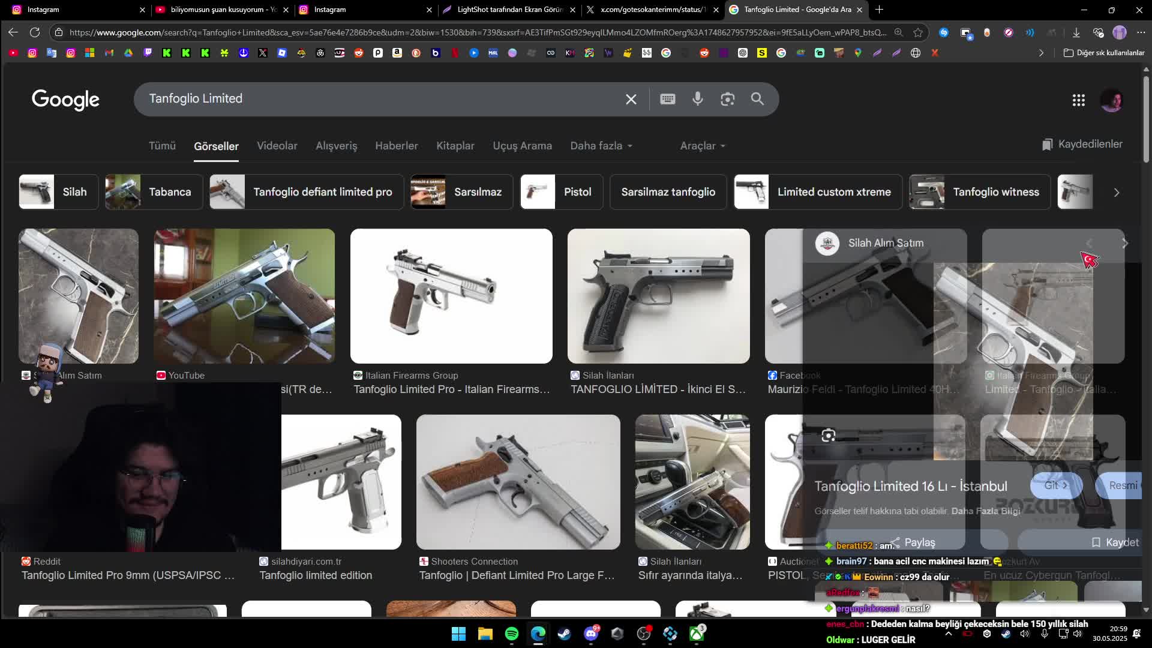Image resolution: width=1152 pixels, height=648 pixels.
Task: Open Kaydedilenler saved items
Action: click(1082, 144)
